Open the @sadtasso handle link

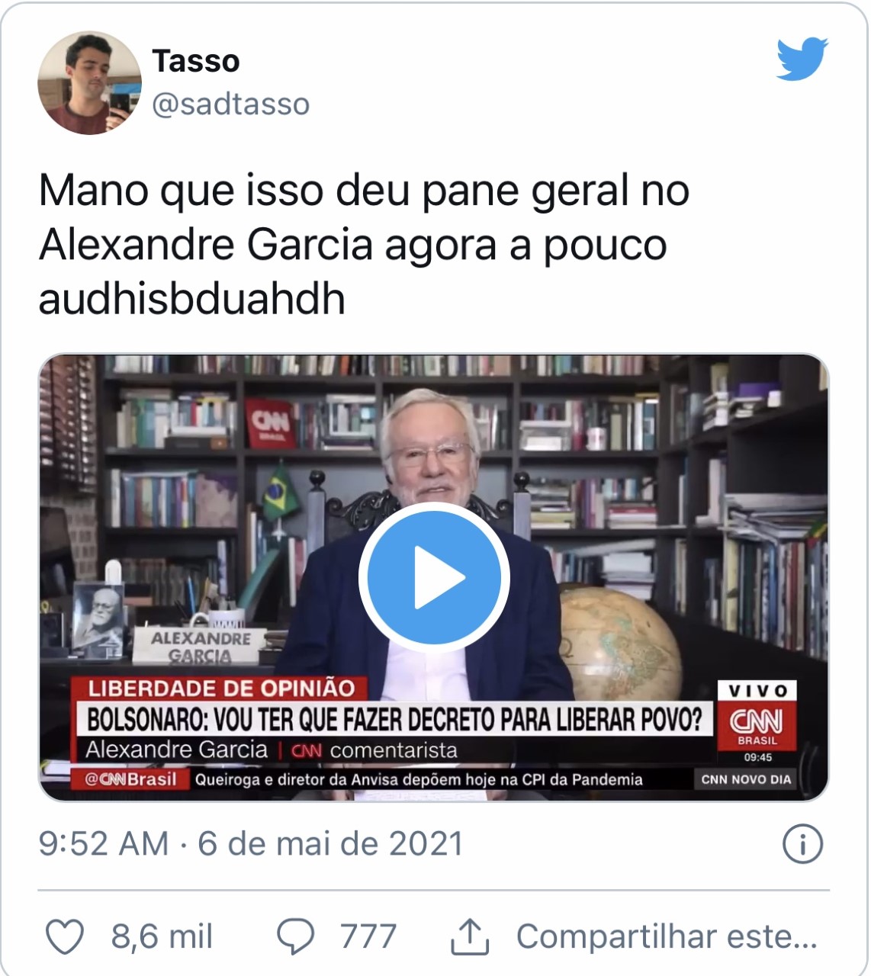231,104
